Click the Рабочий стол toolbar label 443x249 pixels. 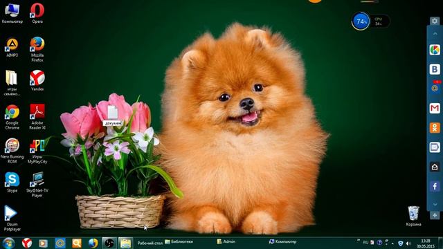150,243
